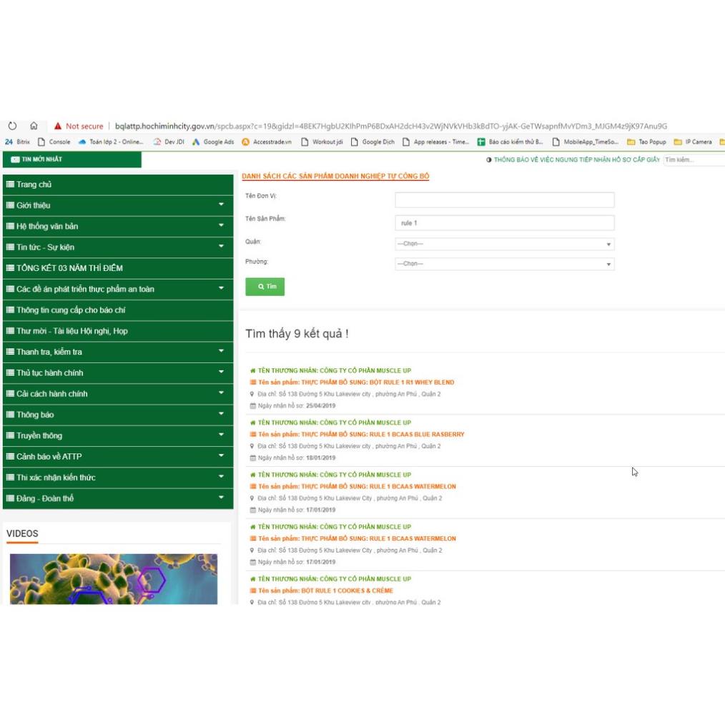Open the Quận dropdown list
The height and width of the screenshot is (725, 725).
coord(504,244)
